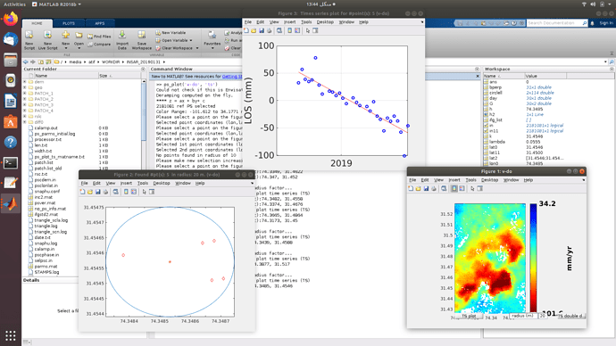Viewport: 616px width, 346px height.
Task: Click Compare in the File section
Action: pos(99,45)
